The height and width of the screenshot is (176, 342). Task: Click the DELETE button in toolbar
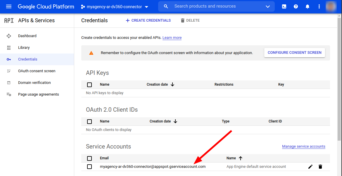coord(190,20)
